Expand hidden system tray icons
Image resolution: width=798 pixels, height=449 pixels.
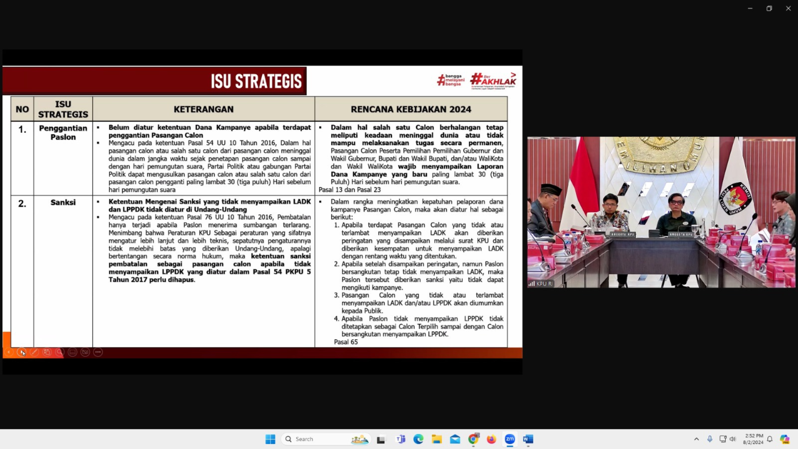click(697, 439)
